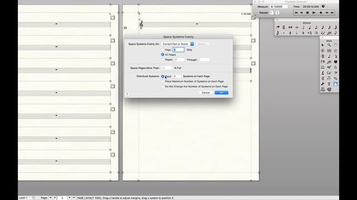Viewport: 357px width, 200px height.
Task: Go to next page using status bar arrow
Action: click(69, 198)
